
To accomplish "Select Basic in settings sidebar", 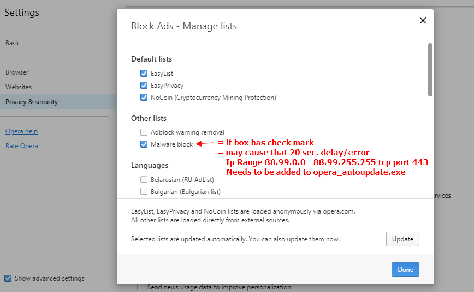I will pyautogui.click(x=13, y=43).
